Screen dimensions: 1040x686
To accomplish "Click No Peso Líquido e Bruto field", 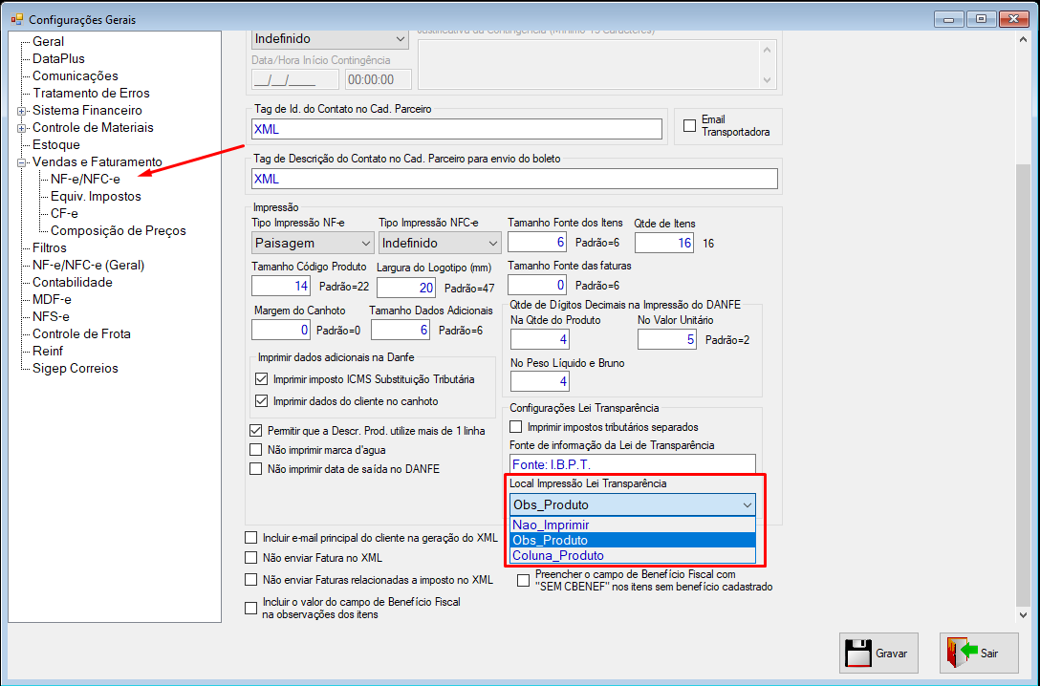I will [540, 381].
